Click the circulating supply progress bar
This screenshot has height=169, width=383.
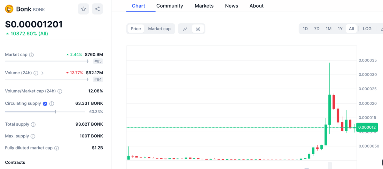click(x=45, y=112)
